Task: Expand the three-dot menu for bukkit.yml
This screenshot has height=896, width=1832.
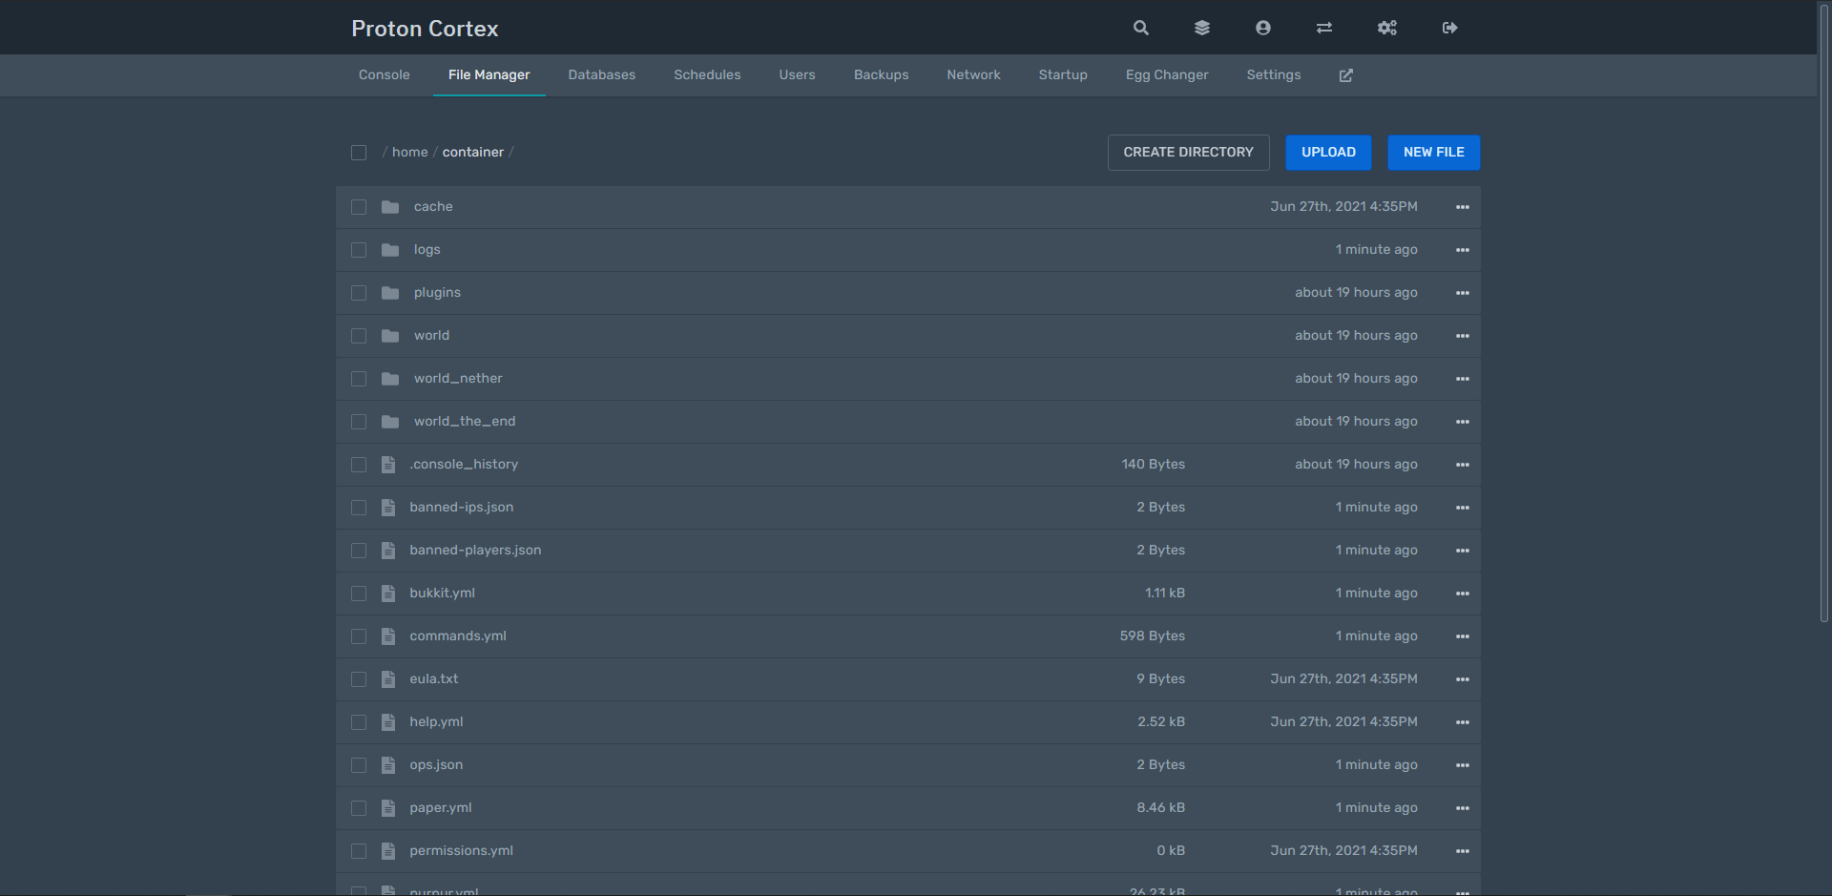Action: coord(1462,594)
